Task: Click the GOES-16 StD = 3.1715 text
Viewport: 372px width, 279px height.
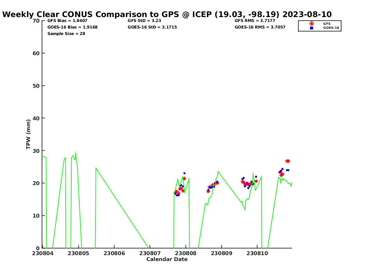Action: tap(152, 27)
